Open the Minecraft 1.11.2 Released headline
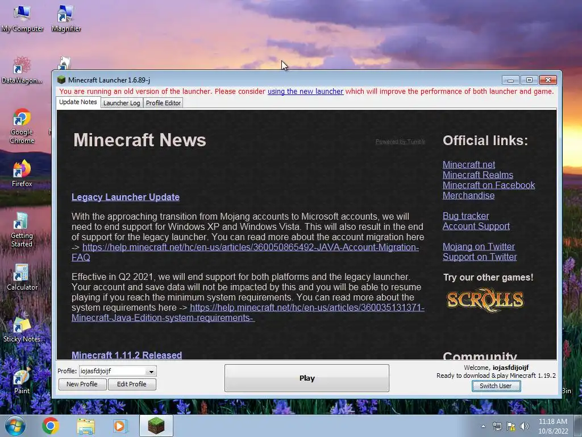 (127, 355)
